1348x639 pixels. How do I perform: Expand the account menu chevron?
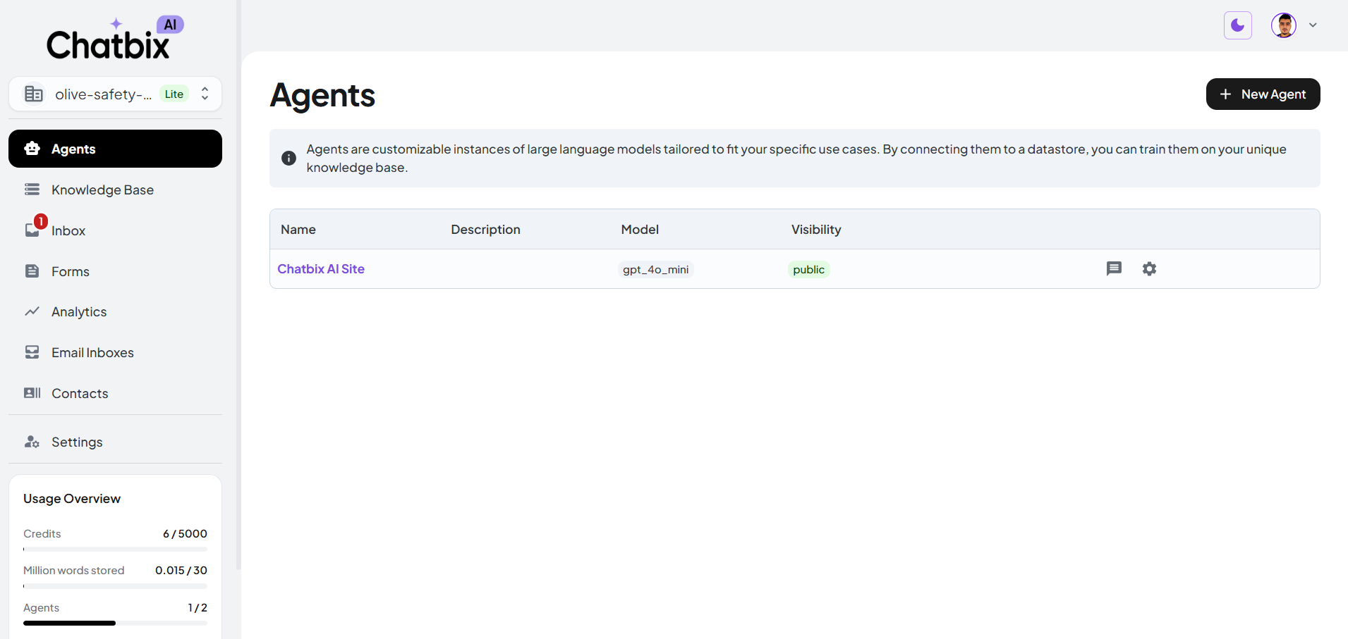coord(1313,25)
